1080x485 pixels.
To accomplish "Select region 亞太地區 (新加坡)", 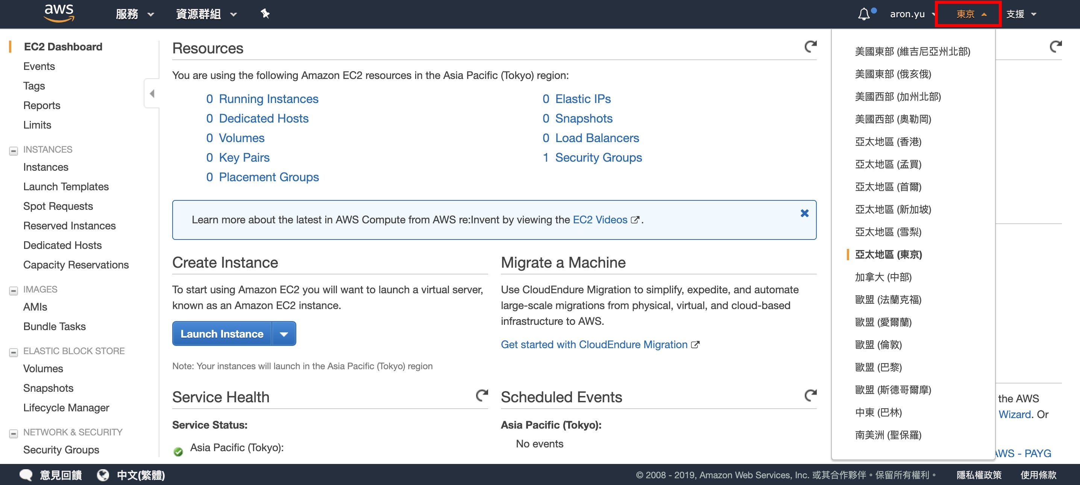I will coord(893,210).
